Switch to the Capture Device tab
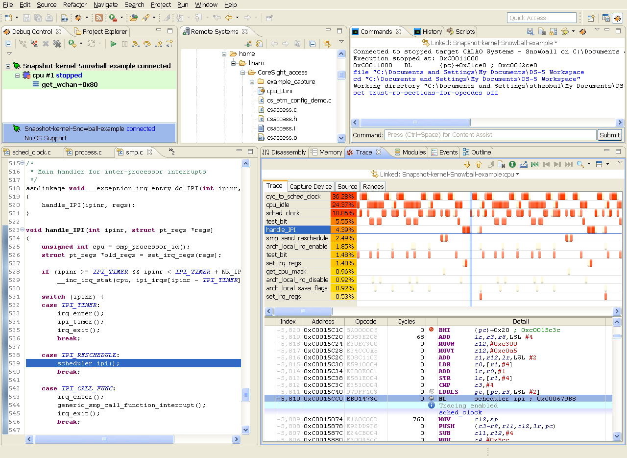Screen dimensions: 627x458 [x=311, y=186]
